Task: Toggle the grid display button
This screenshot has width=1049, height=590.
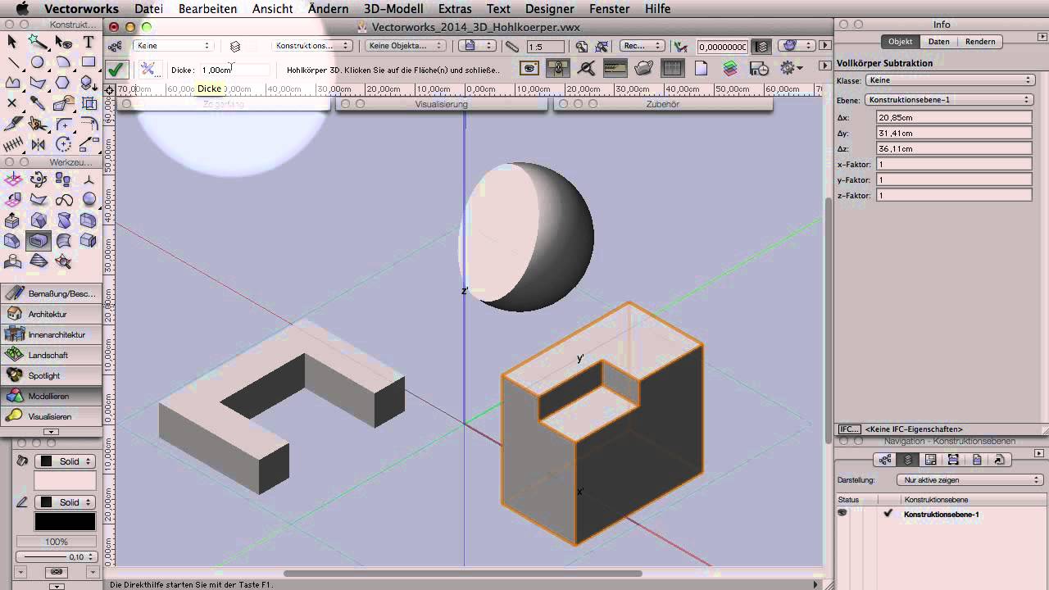Action: (x=672, y=68)
